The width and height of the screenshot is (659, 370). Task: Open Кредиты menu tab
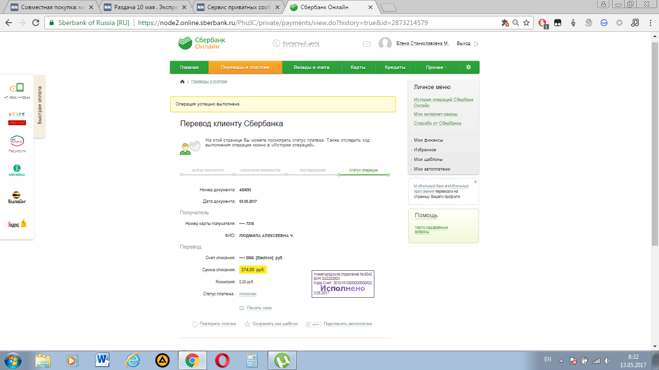(x=395, y=67)
